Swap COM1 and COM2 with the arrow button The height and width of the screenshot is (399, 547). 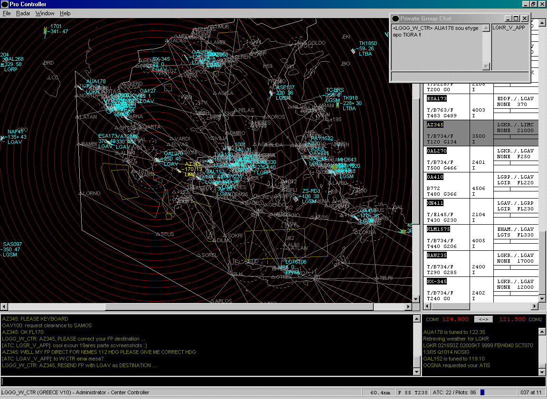coord(483,319)
